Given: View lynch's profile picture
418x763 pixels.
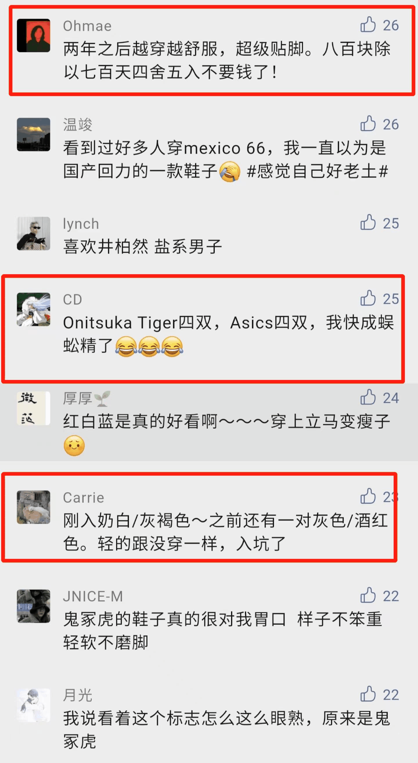Looking at the screenshot, I should click(x=34, y=233).
